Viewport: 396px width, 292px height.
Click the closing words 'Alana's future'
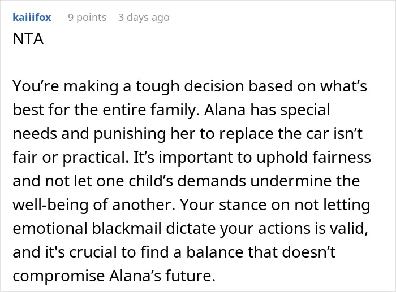162,276
